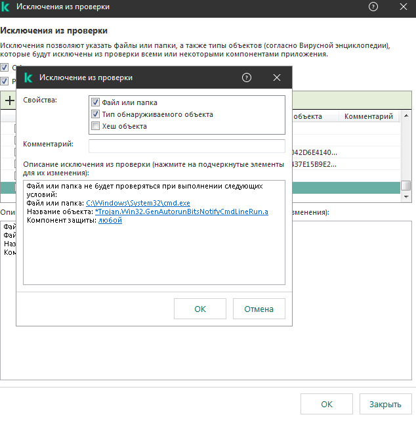
Task: Click scroll up arrow of exclusions list
Action: pyautogui.click(x=406, y=116)
